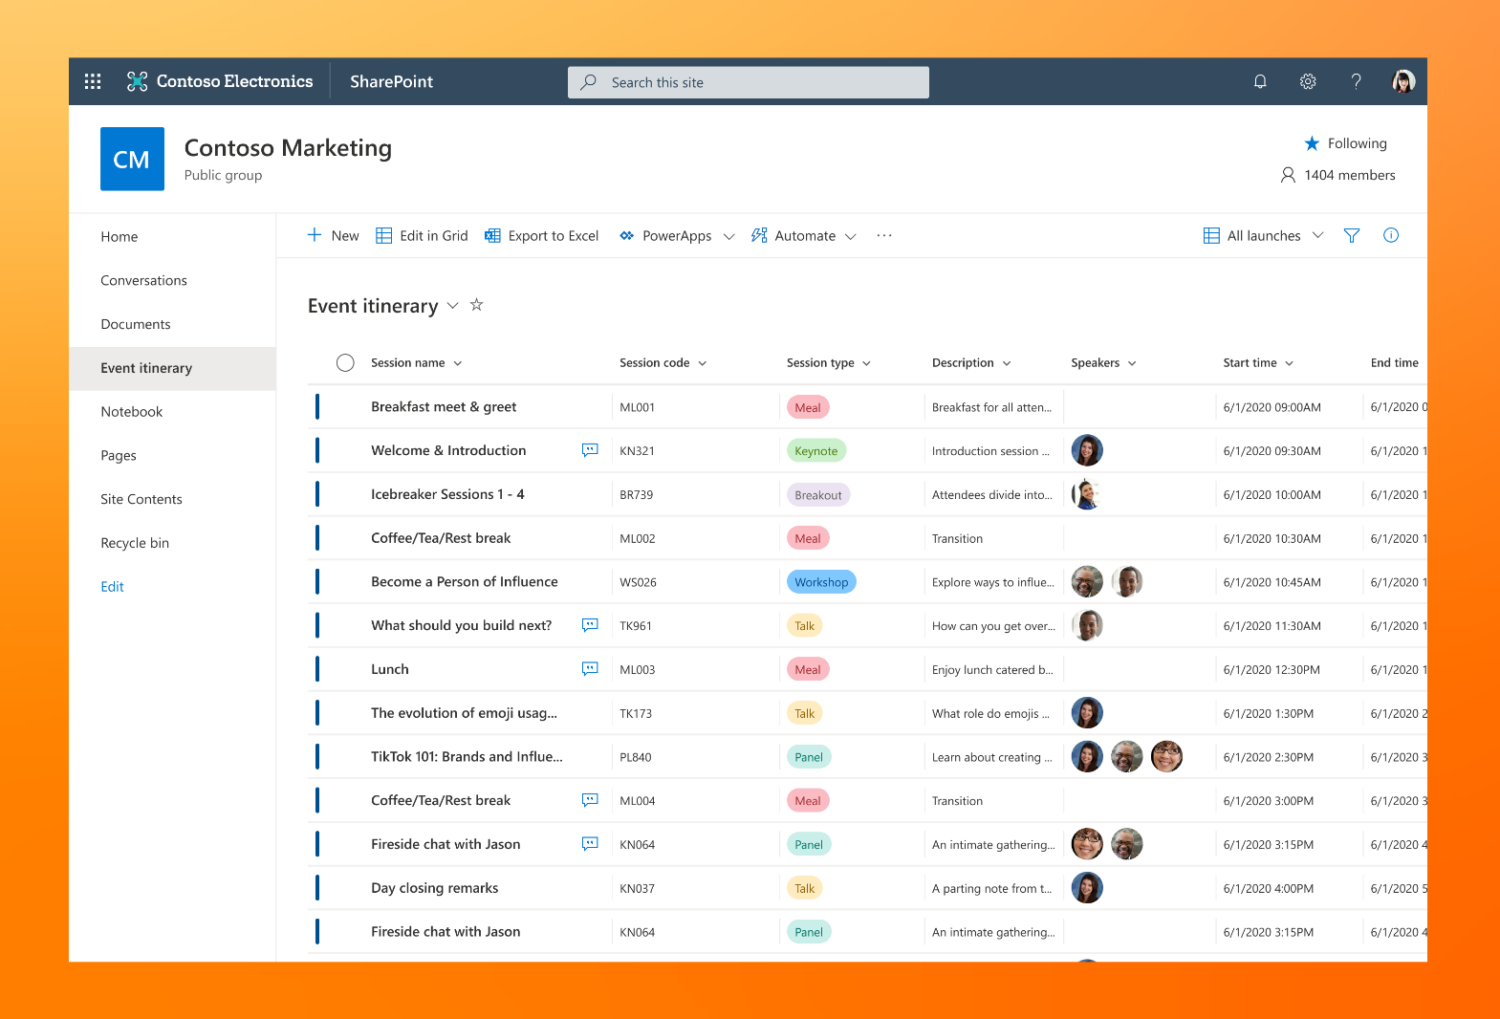Expand the Event itinerary title chevron
Image resolution: width=1500 pixels, height=1019 pixels.
452,306
